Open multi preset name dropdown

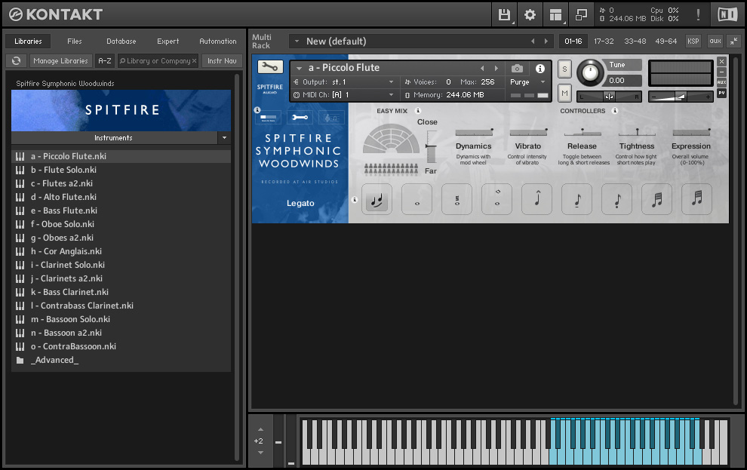click(x=297, y=41)
